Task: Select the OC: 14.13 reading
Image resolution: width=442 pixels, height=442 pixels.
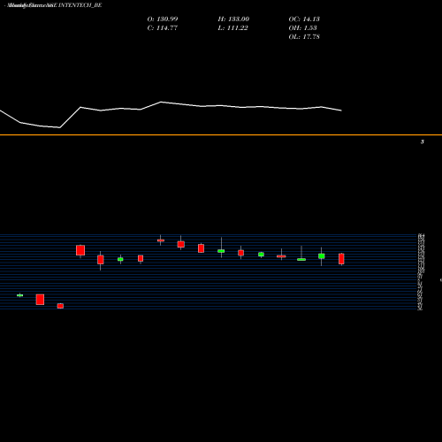Action: tap(304, 19)
